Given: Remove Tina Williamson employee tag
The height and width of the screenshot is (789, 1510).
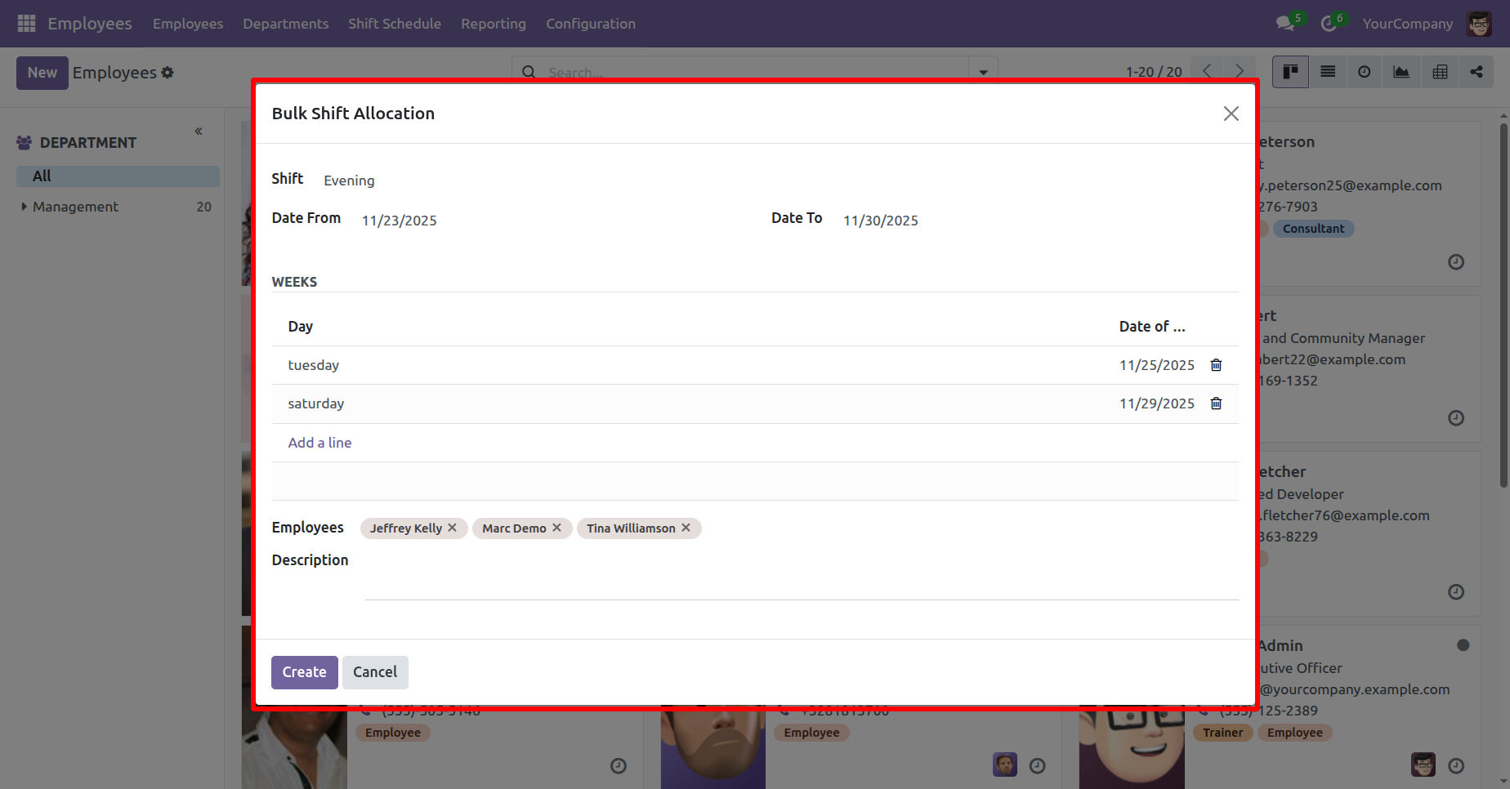Looking at the screenshot, I should pos(686,528).
